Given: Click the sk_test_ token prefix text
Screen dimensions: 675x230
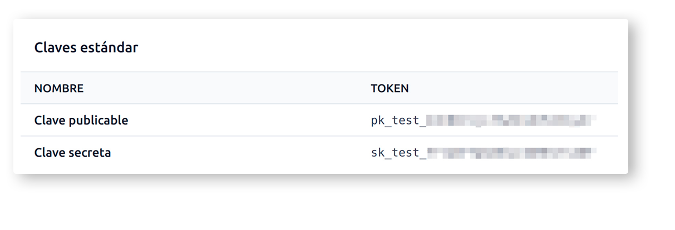Looking at the screenshot, I should click(x=398, y=153).
